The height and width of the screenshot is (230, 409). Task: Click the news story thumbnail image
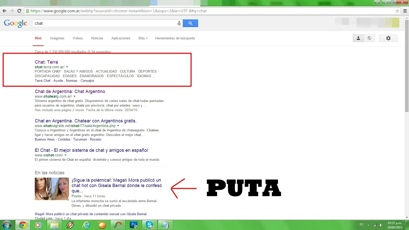(52, 189)
